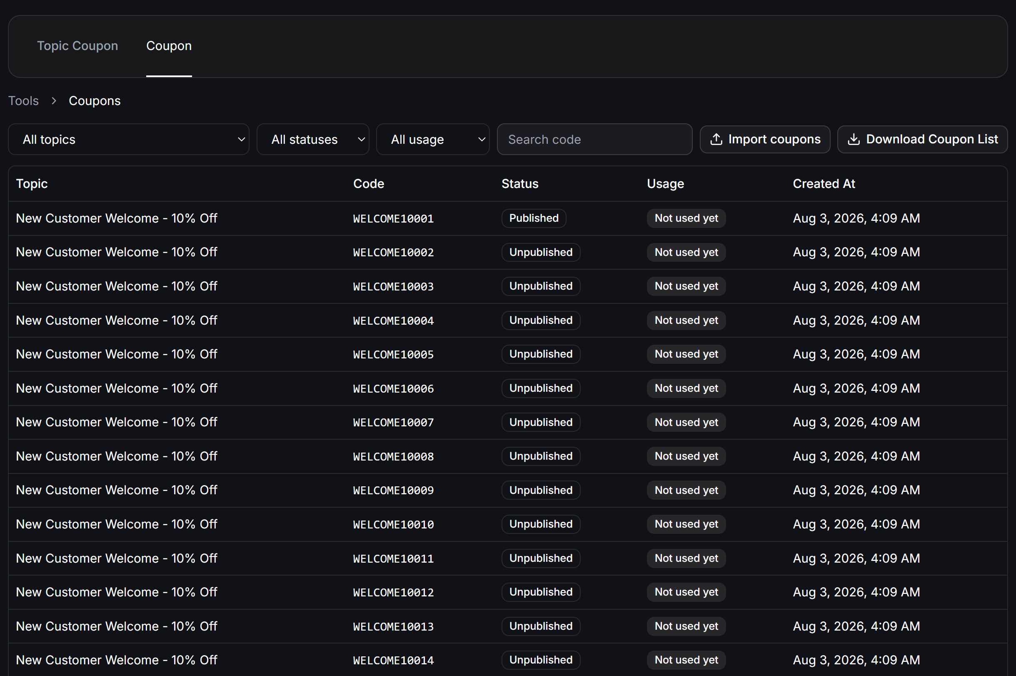Click the breadcrumb chevron after Tools
The width and height of the screenshot is (1016, 676).
[x=54, y=101]
